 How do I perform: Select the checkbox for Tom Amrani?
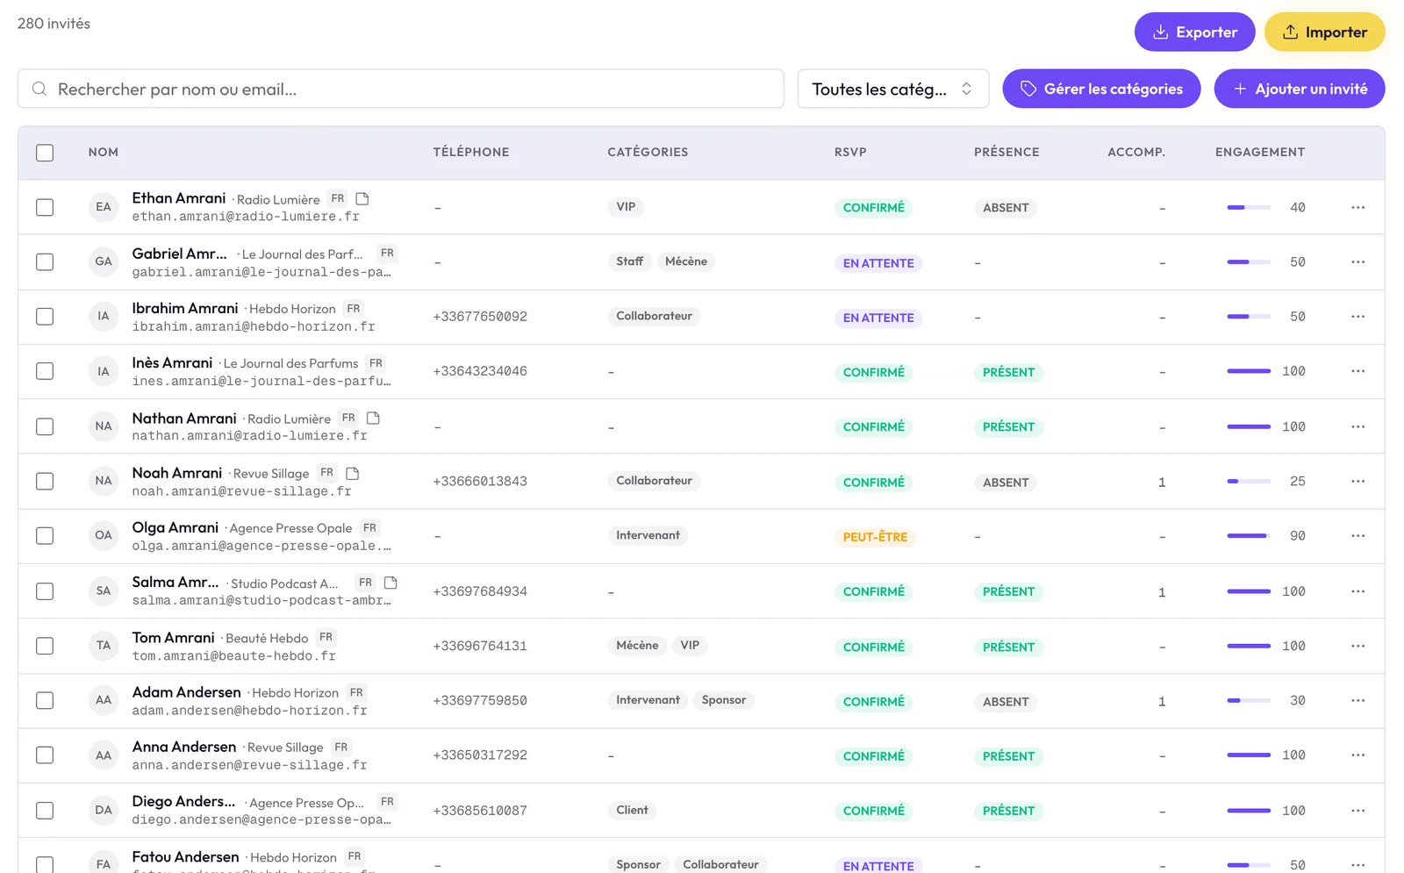(x=45, y=647)
